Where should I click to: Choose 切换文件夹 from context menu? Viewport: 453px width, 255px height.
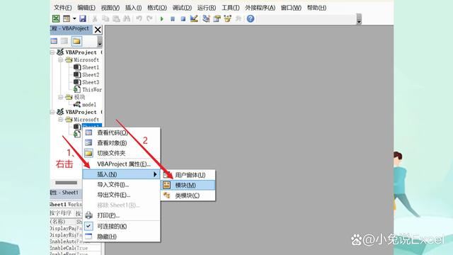pyautogui.click(x=121, y=153)
